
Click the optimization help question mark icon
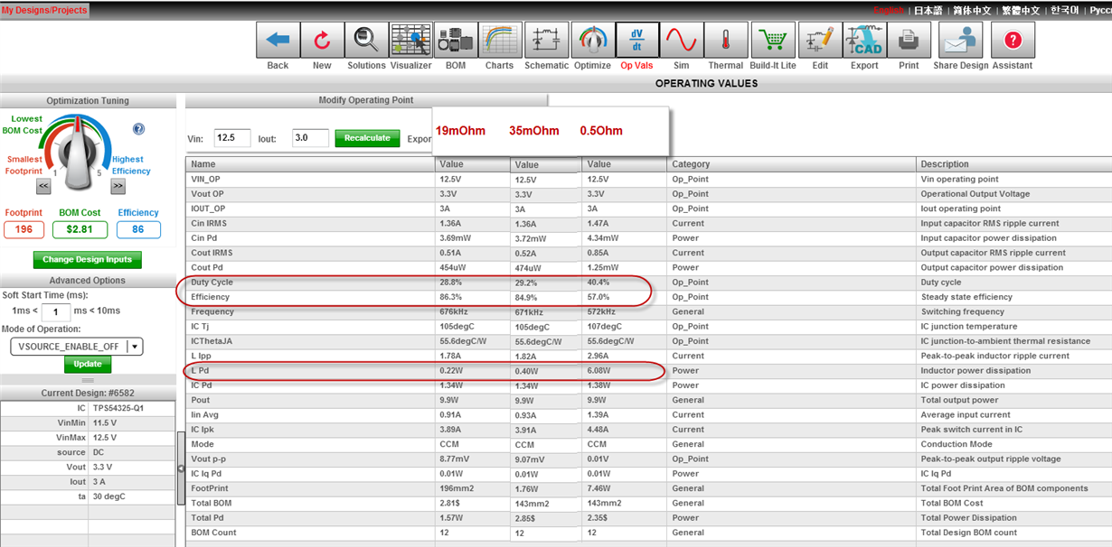(138, 129)
